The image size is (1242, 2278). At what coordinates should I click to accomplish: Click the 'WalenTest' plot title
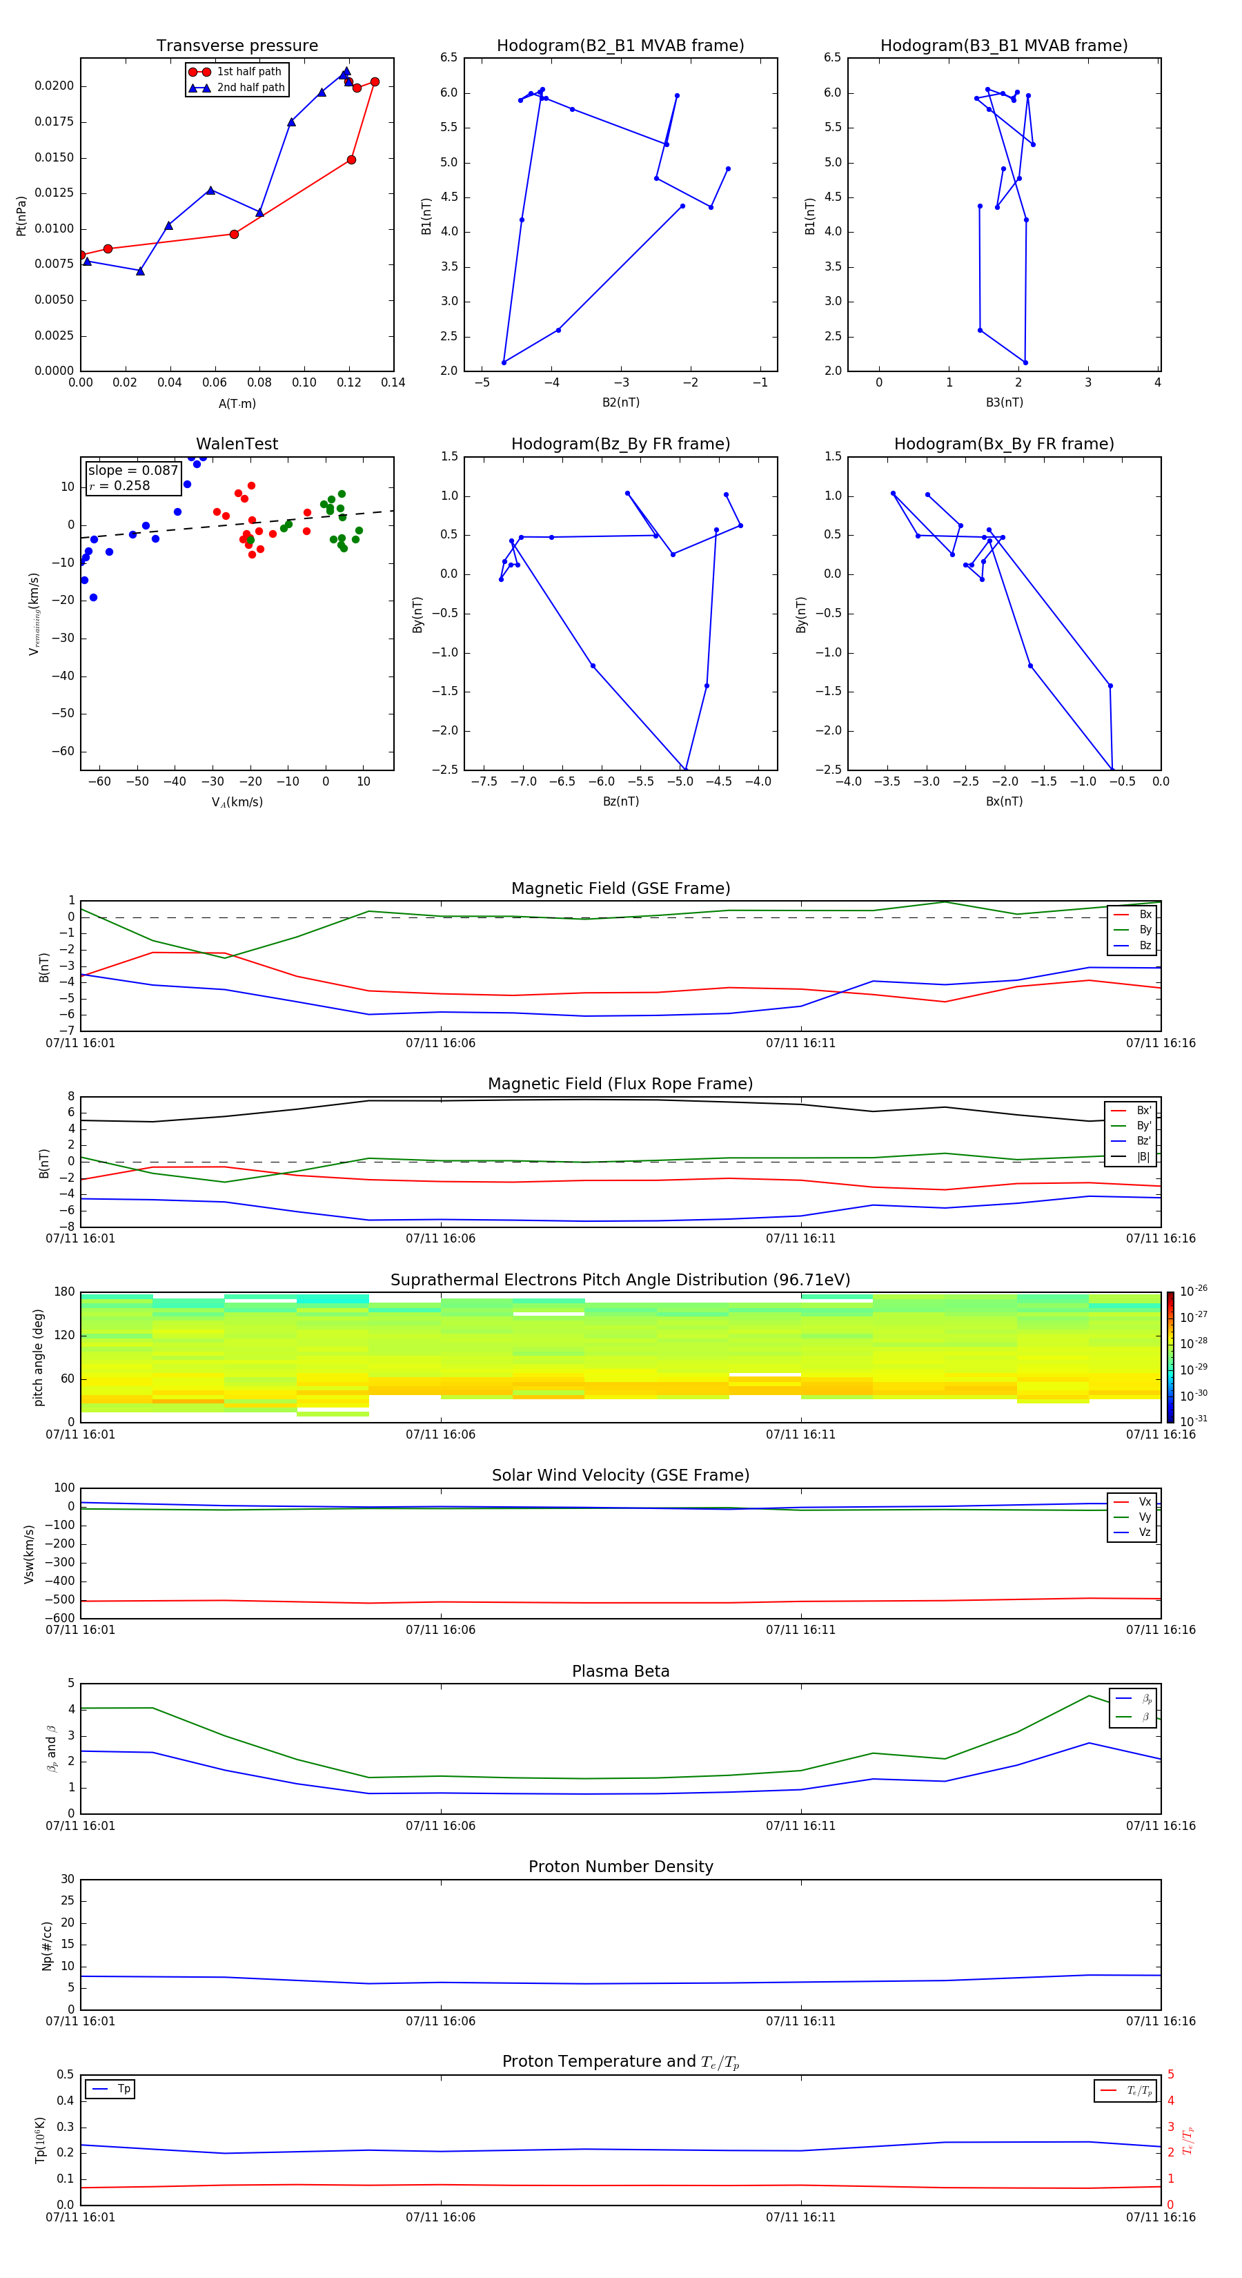coord(237,444)
